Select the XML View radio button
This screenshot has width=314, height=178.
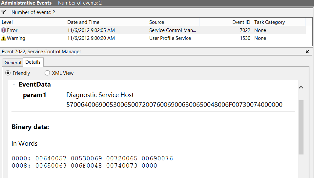47,73
